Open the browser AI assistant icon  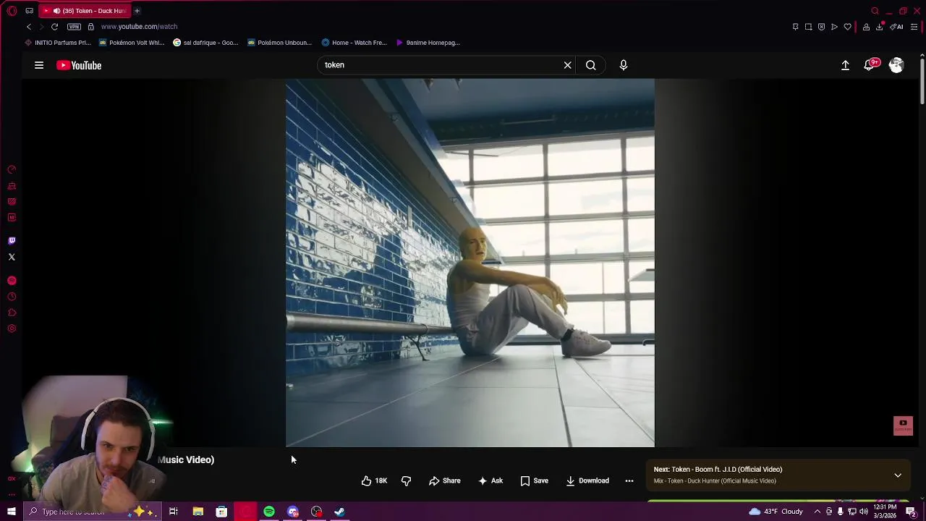[x=896, y=27]
